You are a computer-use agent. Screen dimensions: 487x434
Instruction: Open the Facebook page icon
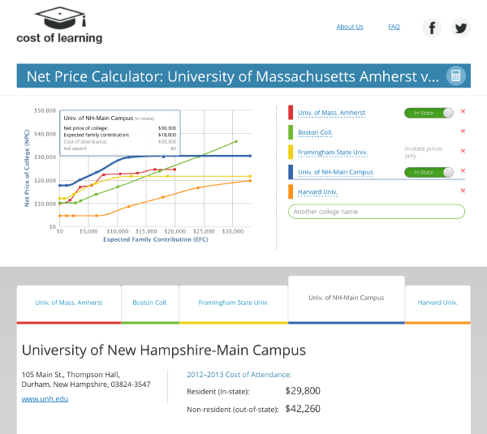432,28
